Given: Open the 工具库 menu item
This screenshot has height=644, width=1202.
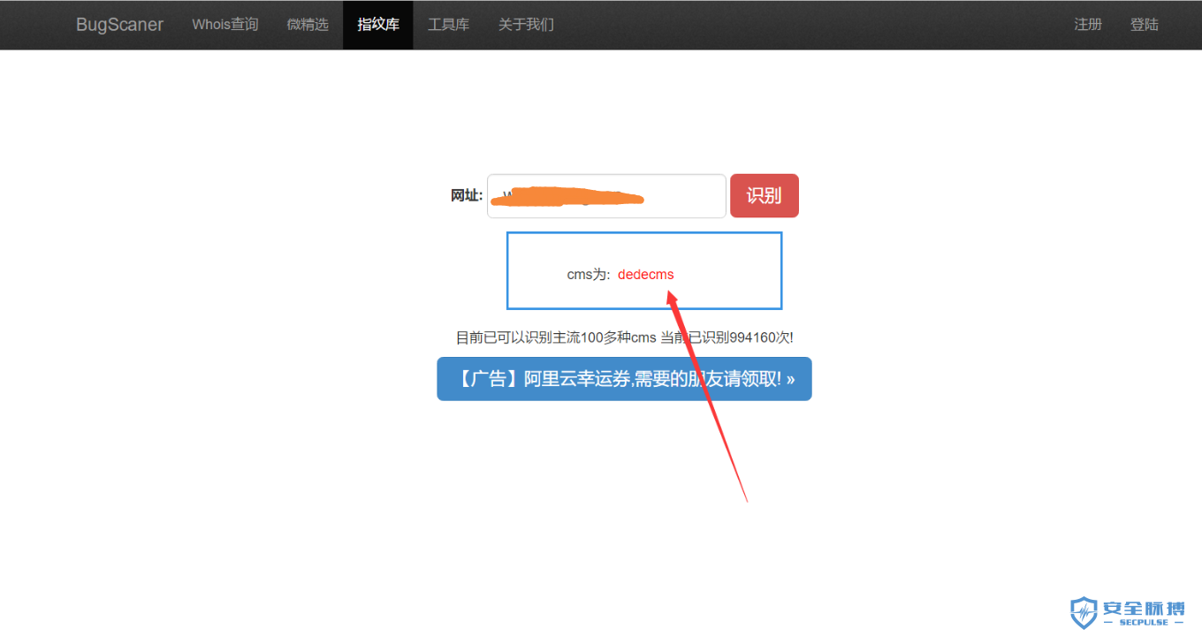Looking at the screenshot, I should point(448,25).
